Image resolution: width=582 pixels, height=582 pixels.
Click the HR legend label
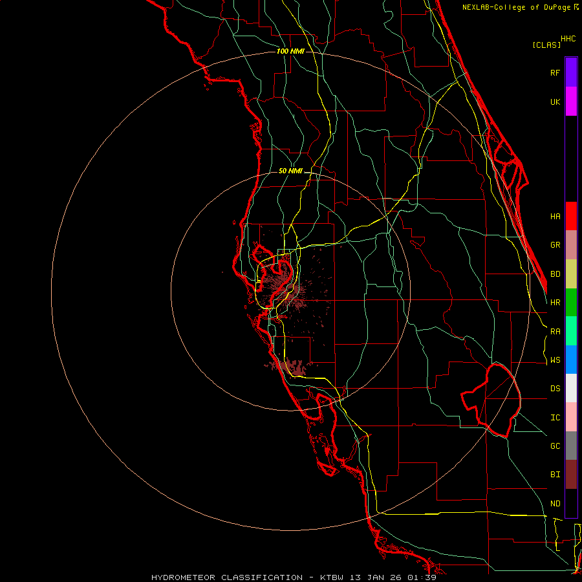click(555, 303)
